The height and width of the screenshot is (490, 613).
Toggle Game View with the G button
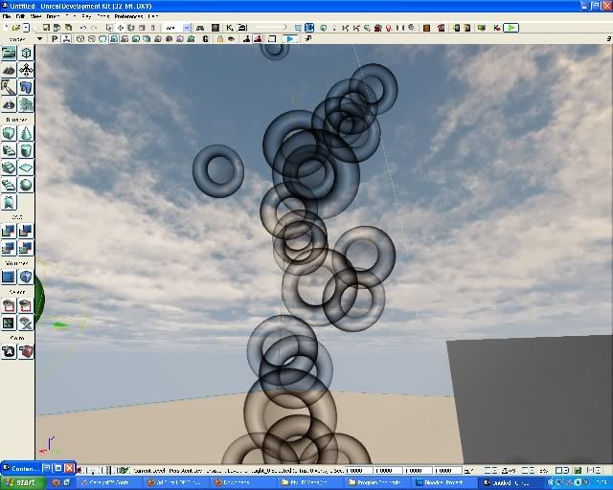206,38
